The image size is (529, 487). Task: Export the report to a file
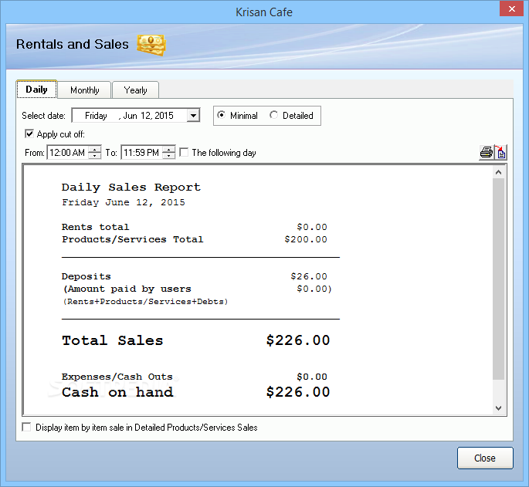point(500,153)
